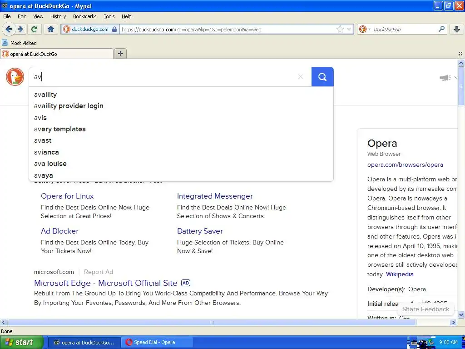Click the DuckDuckGo duck logo
This screenshot has height=349, width=465.
pyautogui.click(x=15, y=76)
